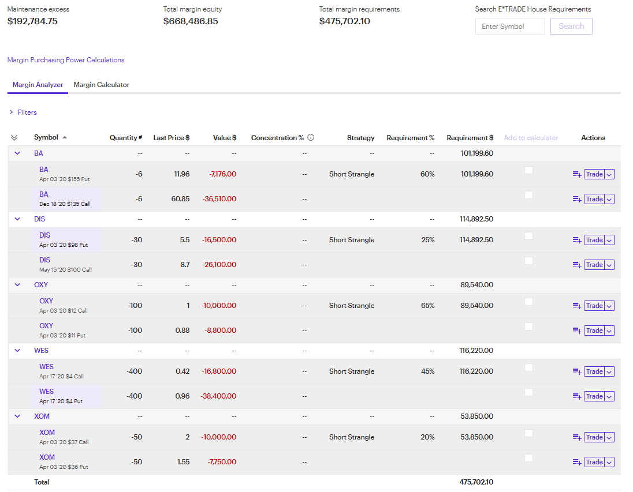Screen dimensions: 633x492
Task: Collapse the BA group
Action: tap(17, 153)
